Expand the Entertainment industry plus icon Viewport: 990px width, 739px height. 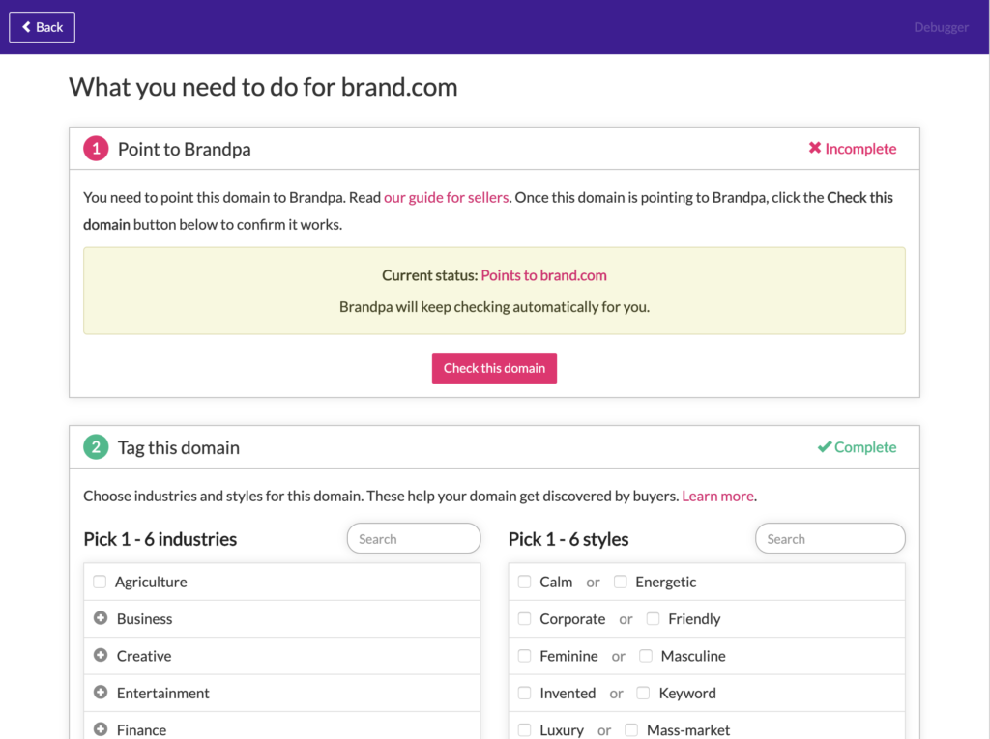pyautogui.click(x=101, y=693)
